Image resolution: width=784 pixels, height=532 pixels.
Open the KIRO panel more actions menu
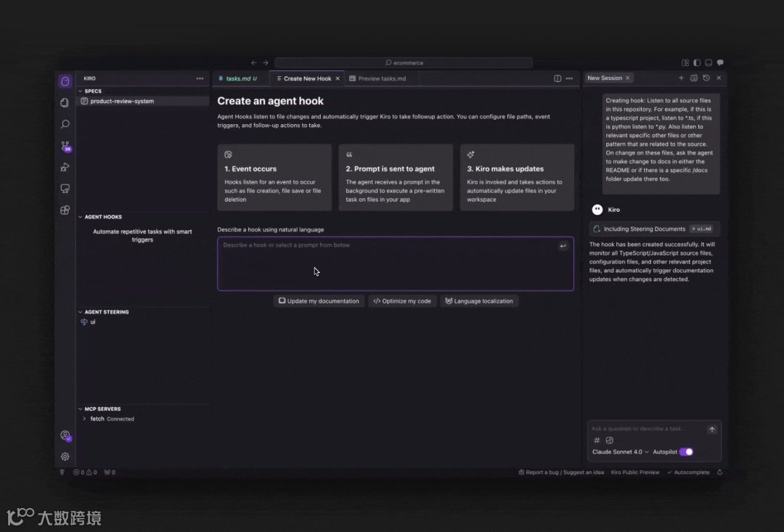(200, 78)
